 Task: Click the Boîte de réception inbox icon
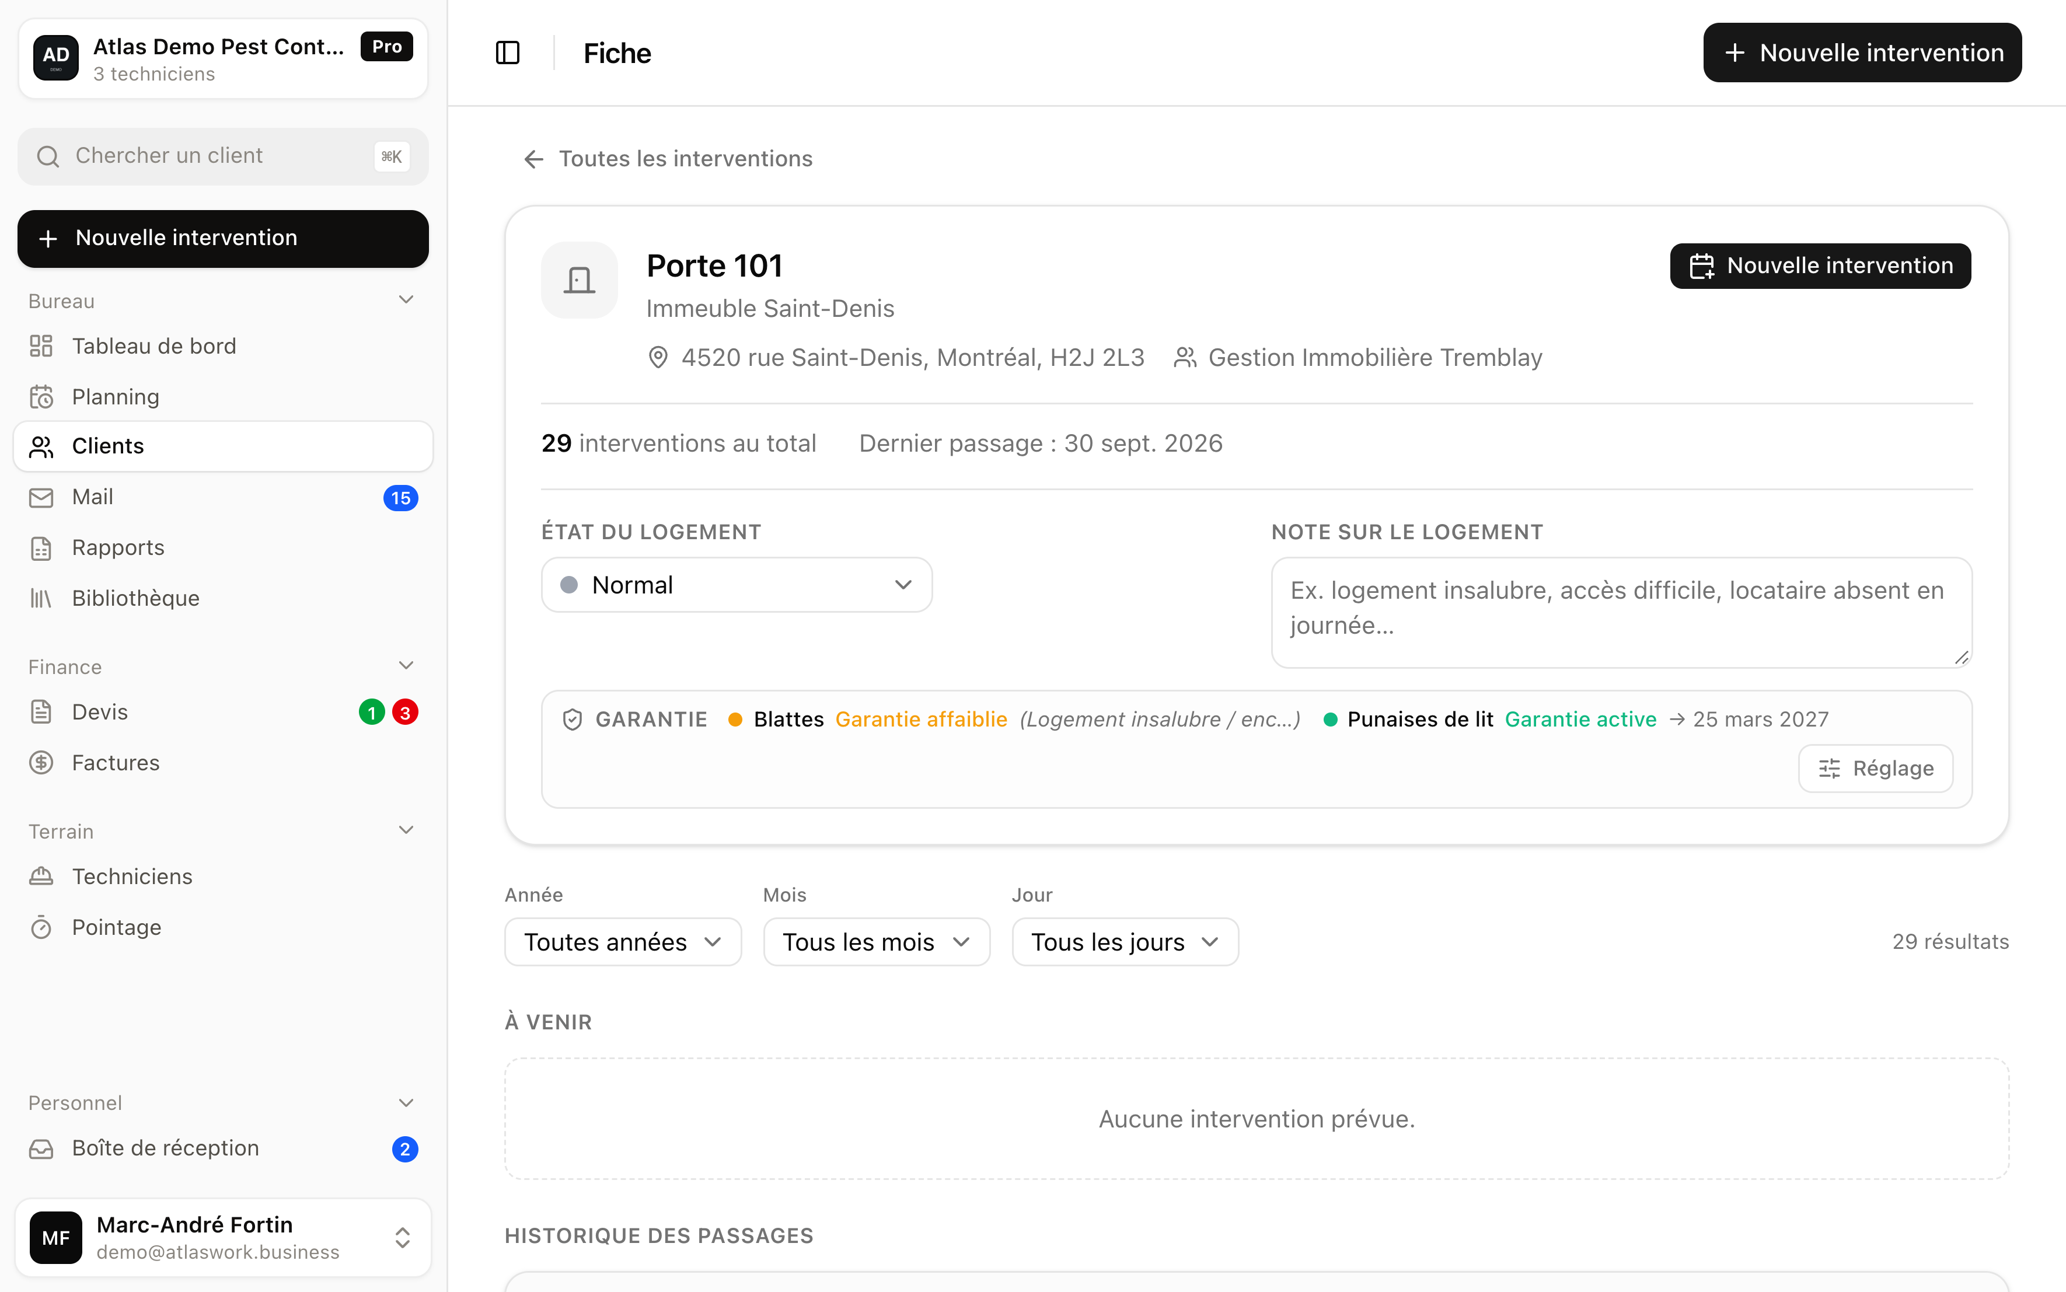pos(41,1148)
